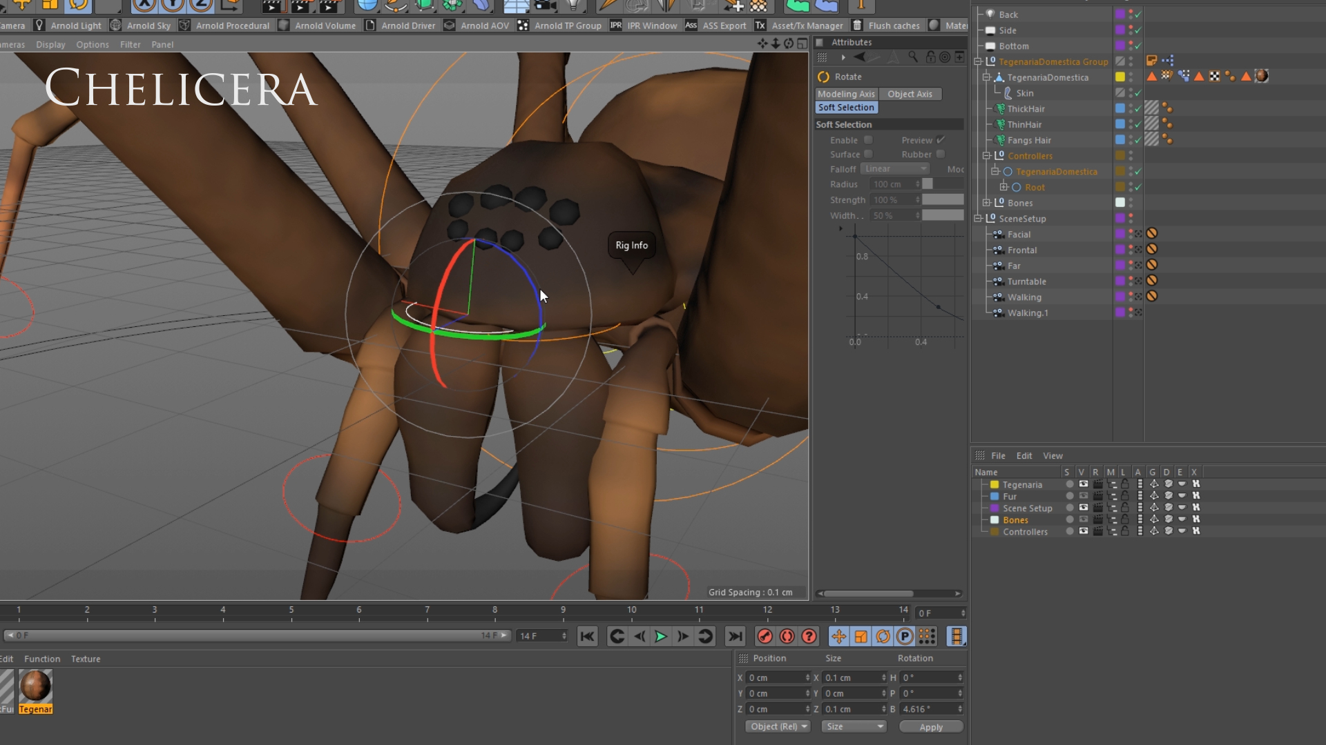Toggle the Fur layer eye visibility

1084,496
